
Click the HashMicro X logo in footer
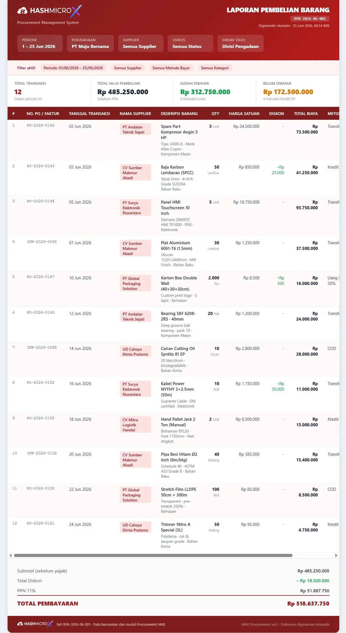pyautogui.click(x=35, y=624)
